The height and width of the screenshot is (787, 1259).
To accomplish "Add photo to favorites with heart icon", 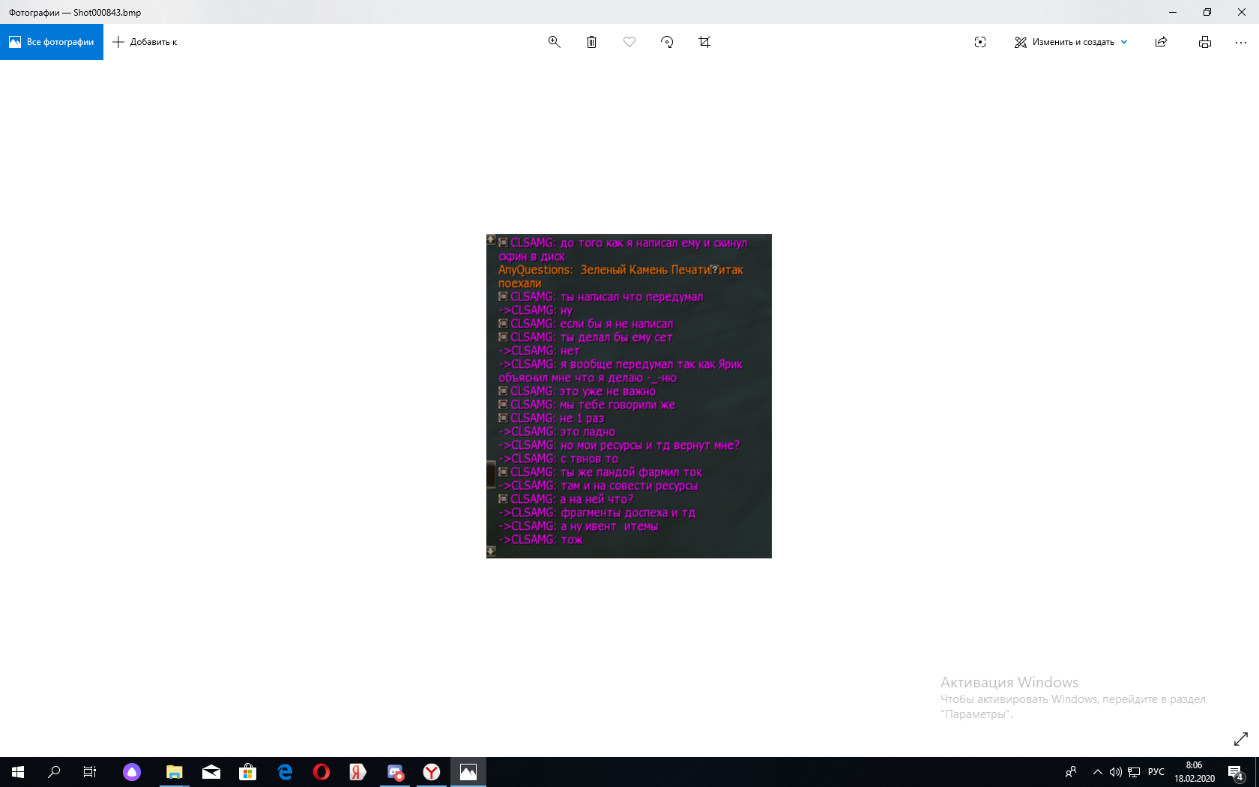I will click(x=629, y=42).
